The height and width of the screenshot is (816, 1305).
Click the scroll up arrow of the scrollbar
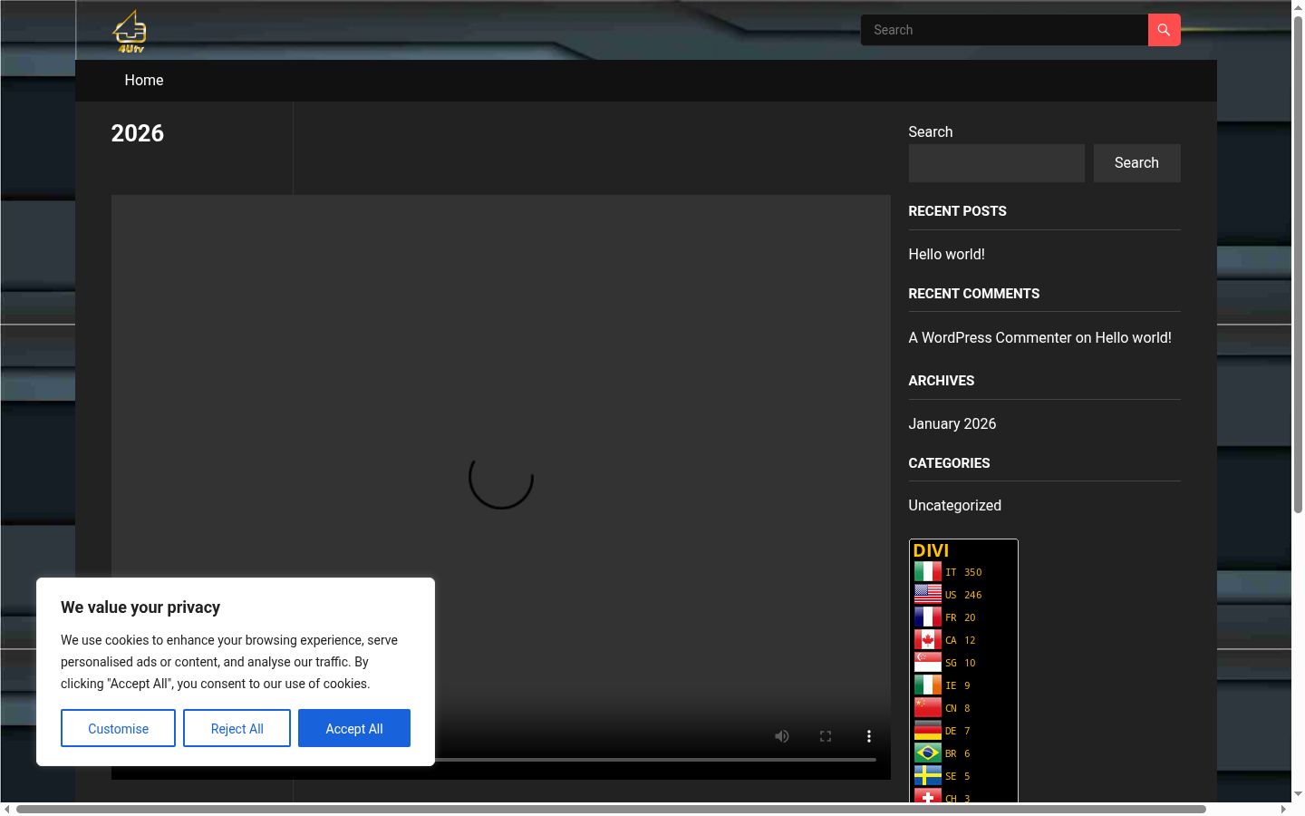tap(1298, 6)
